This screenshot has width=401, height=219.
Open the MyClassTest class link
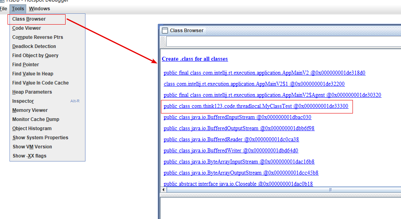[256, 106]
